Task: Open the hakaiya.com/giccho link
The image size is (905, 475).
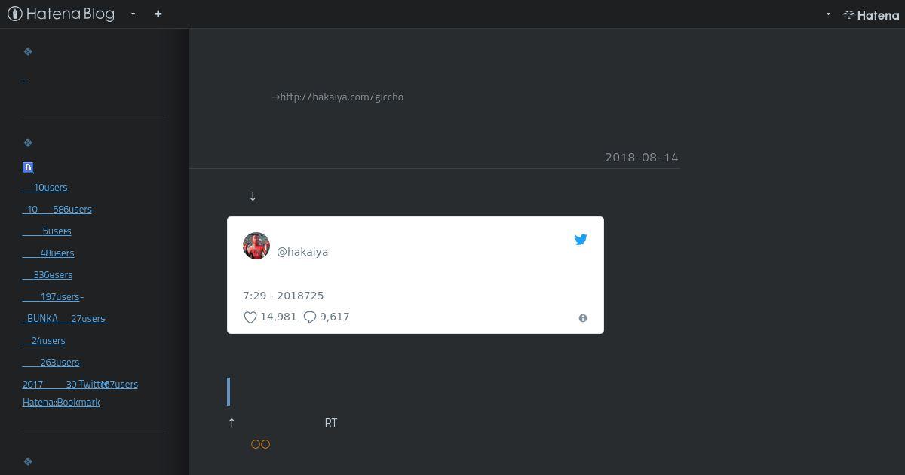Action: (342, 97)
